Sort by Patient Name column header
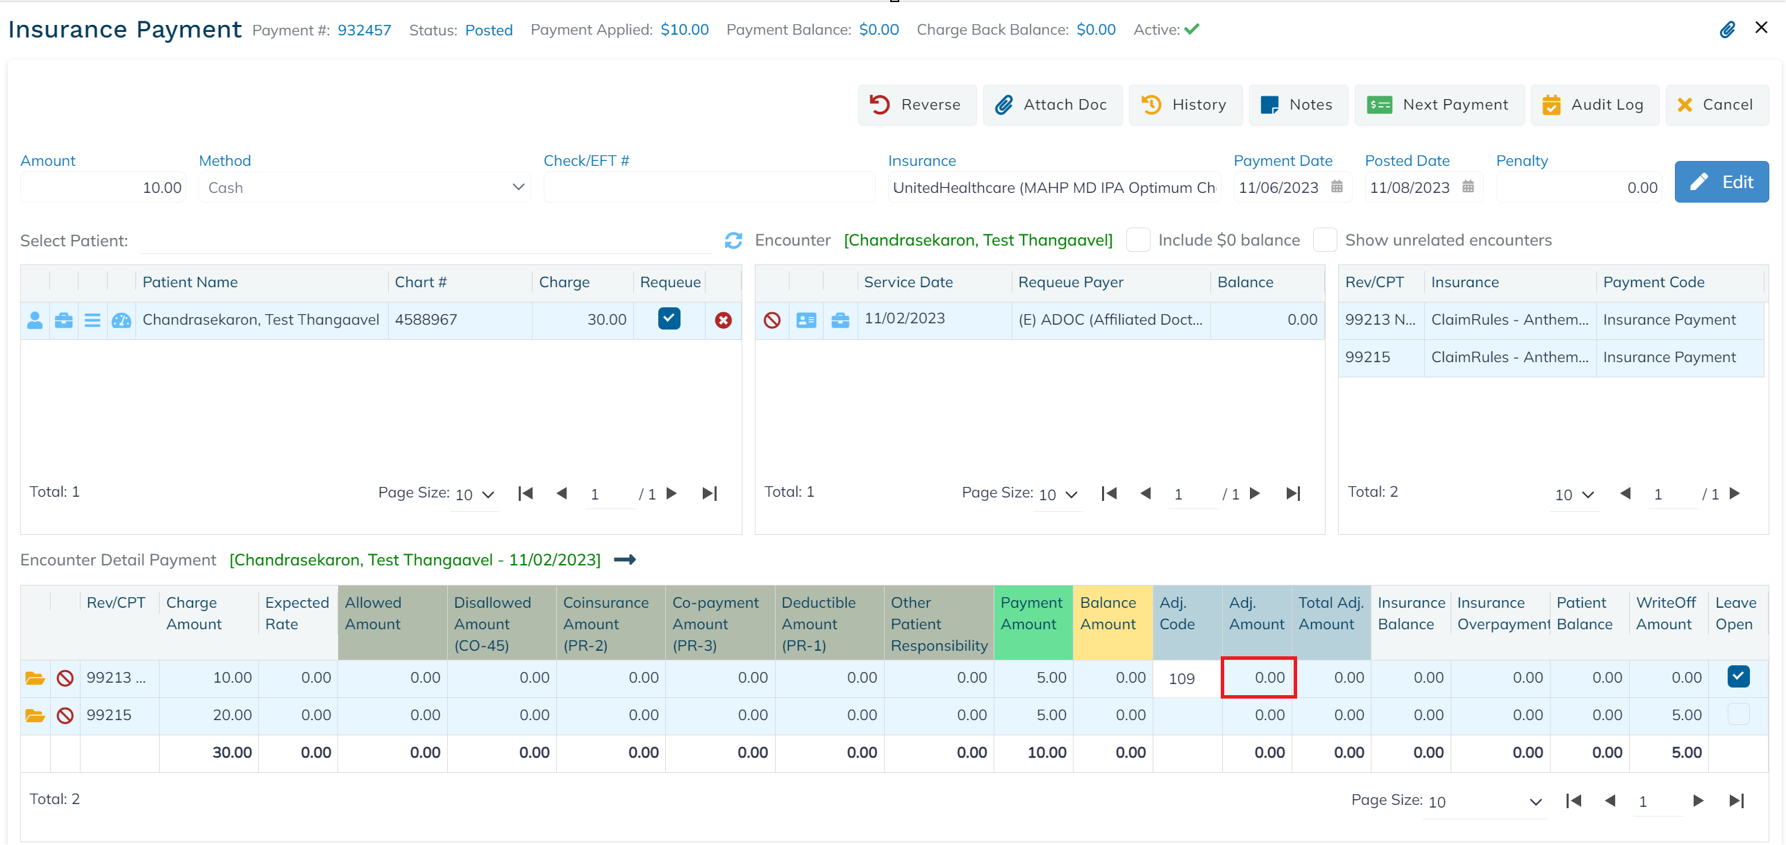The width and height of the screenshot is (1786, 845). click(190, 282)
